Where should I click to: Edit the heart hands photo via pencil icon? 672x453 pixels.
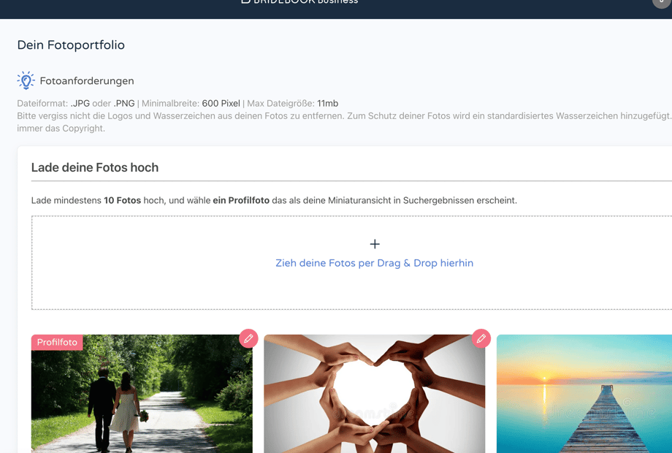pyautogui.click(x=481, y=338)
